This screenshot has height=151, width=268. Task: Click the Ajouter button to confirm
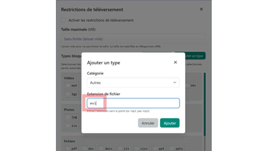pos(170,123)
